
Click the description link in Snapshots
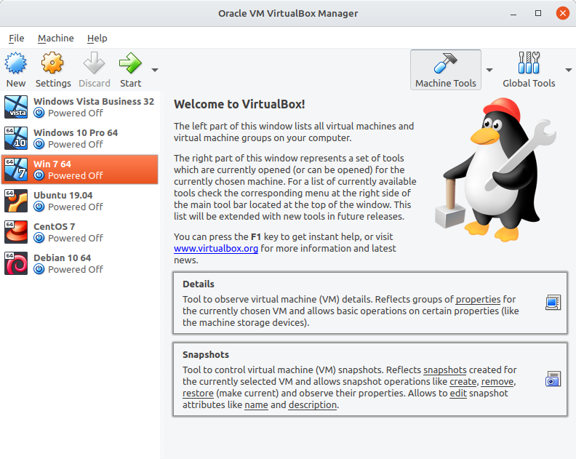coord(313,405)
